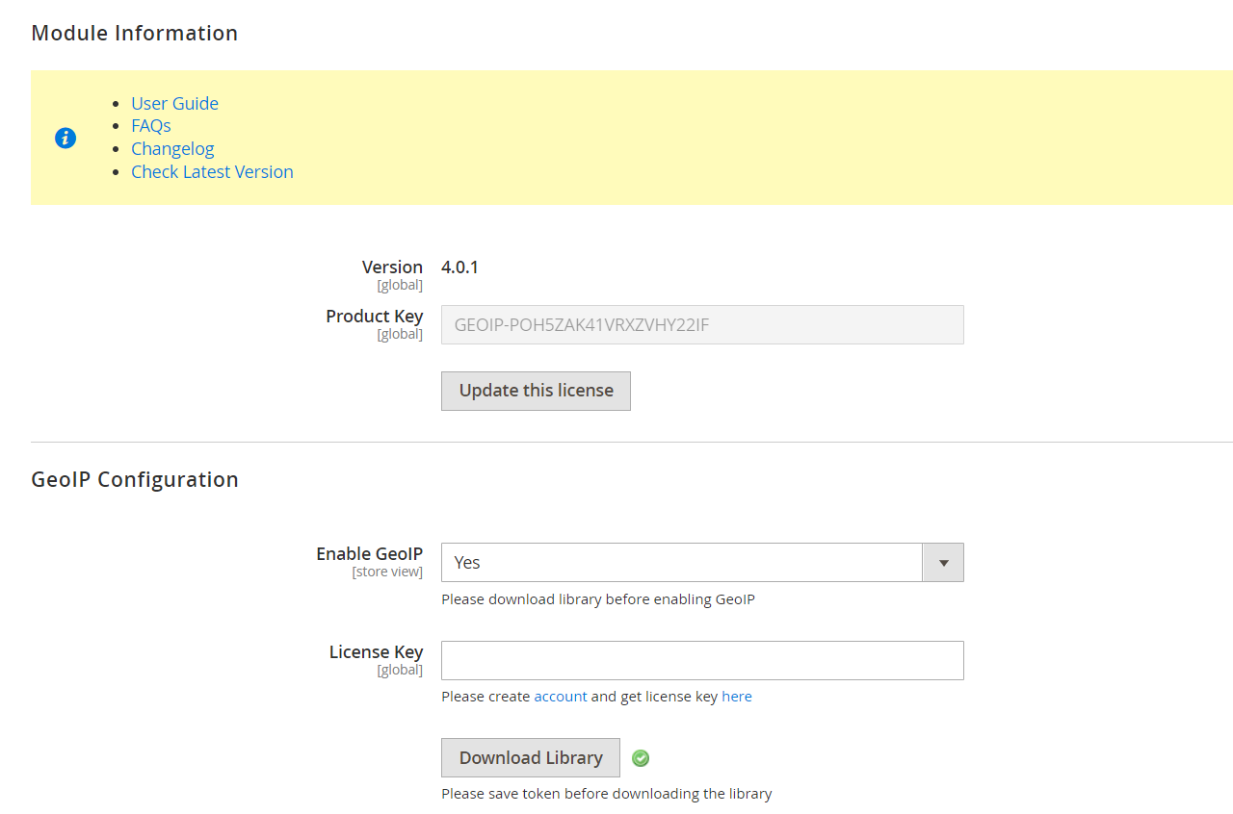View the Changelog link
This screenshot has height=814, width=1233.
click(172, 149)
